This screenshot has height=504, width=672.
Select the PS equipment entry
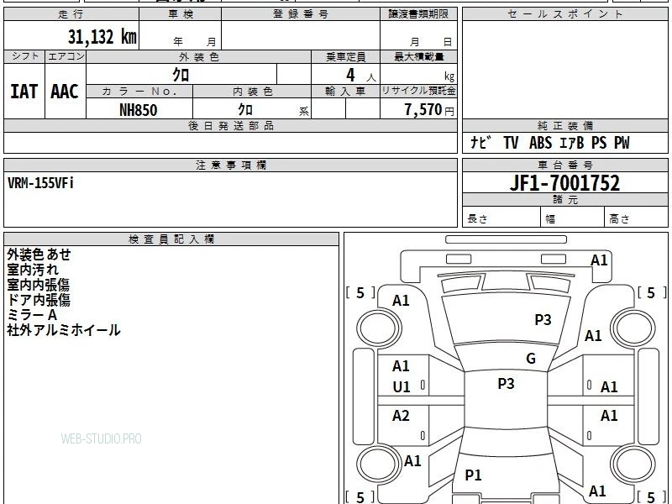pyautogui.click(x=599, y=143)
